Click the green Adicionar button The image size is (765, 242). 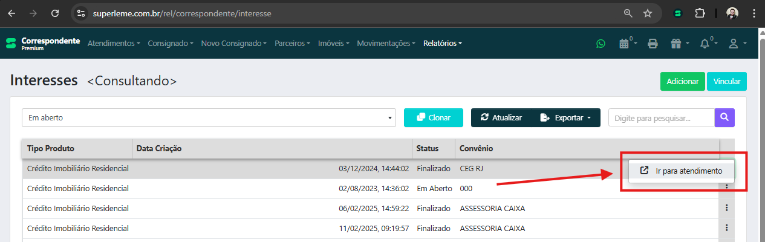click(683, 81)
